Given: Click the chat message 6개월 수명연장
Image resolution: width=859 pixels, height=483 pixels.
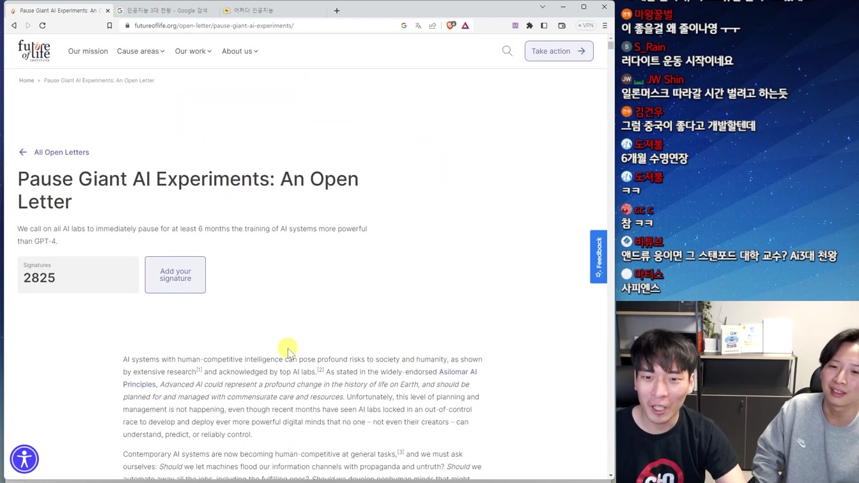Looking at the screenshot, I should [x=654, y=158].
